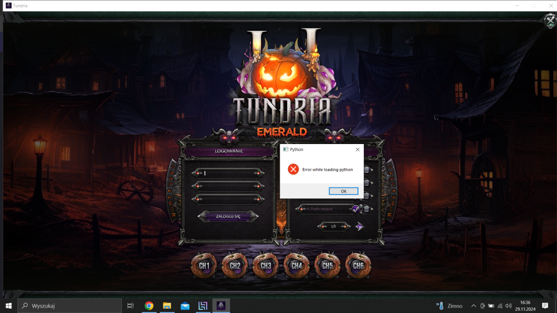
Task: Open the Windows Start menu
Action: [10, 306]
